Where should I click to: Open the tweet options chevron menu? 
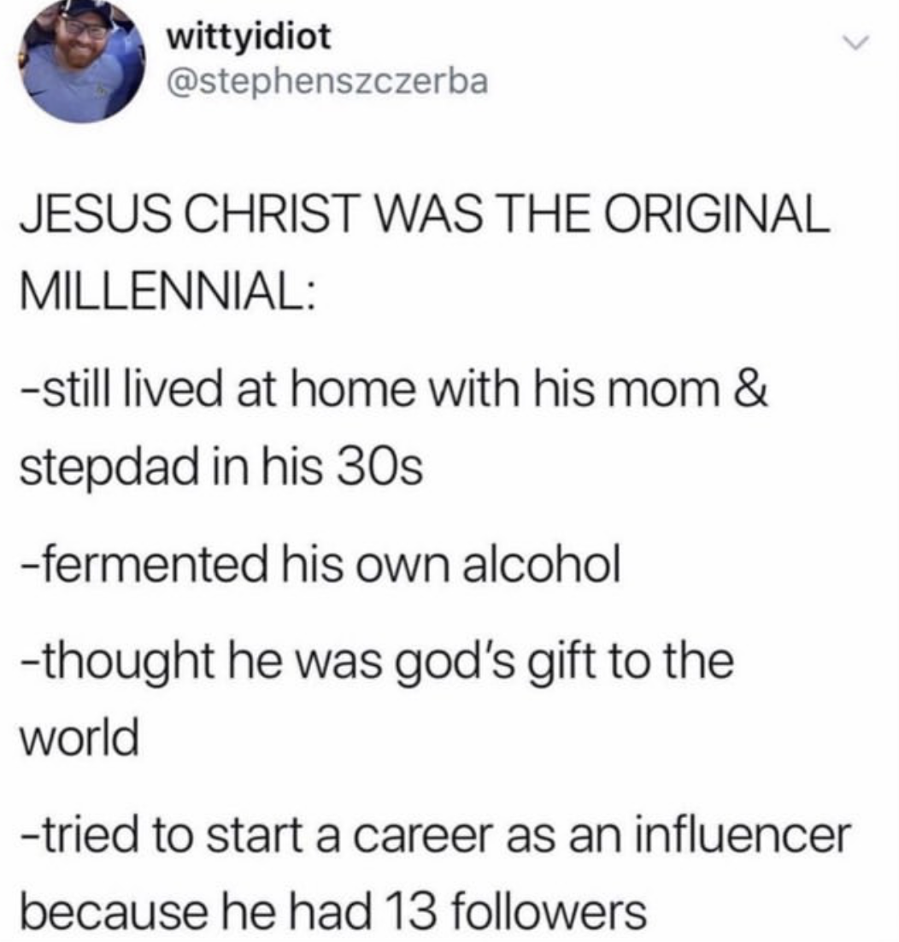pos(855,43)
